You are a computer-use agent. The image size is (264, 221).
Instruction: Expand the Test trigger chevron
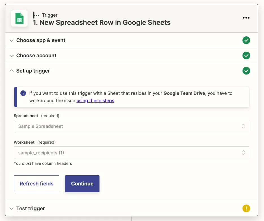click(x=11, y=209)
